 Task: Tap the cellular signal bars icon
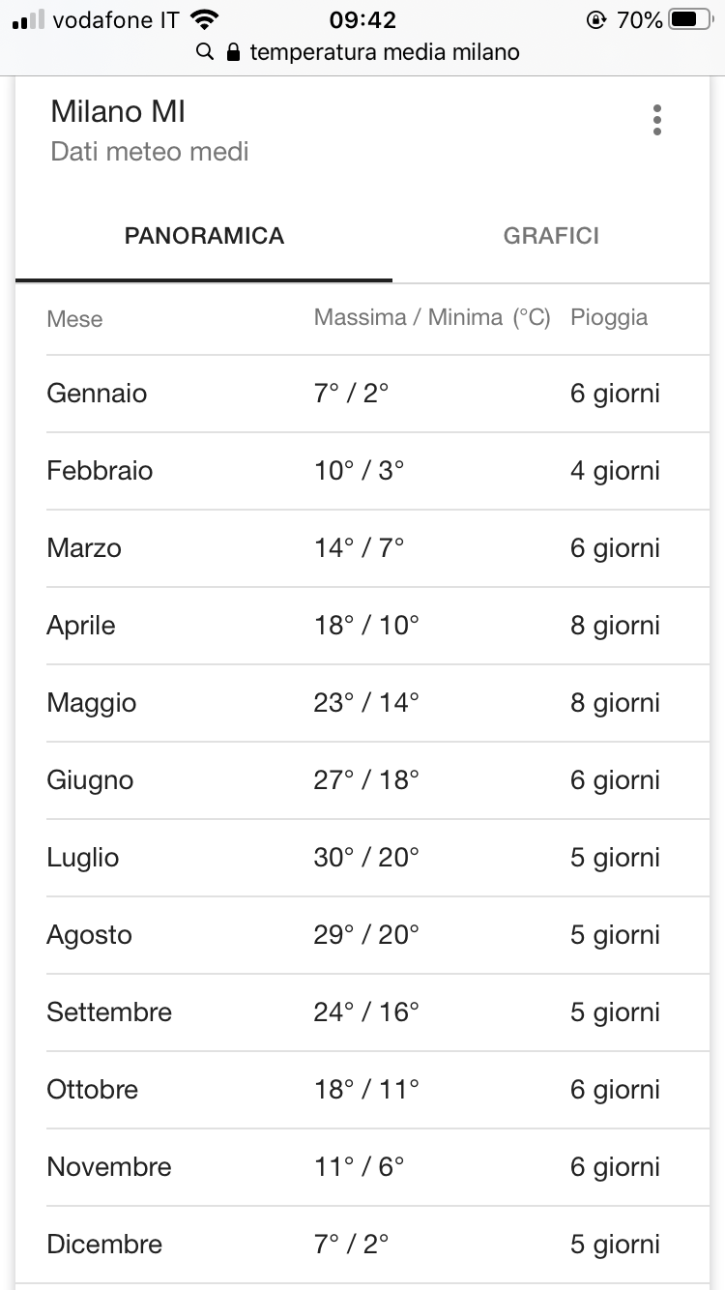click(29, 19)
